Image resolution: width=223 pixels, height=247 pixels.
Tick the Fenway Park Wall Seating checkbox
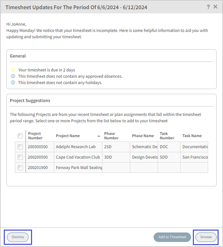(x=20, y=168)
